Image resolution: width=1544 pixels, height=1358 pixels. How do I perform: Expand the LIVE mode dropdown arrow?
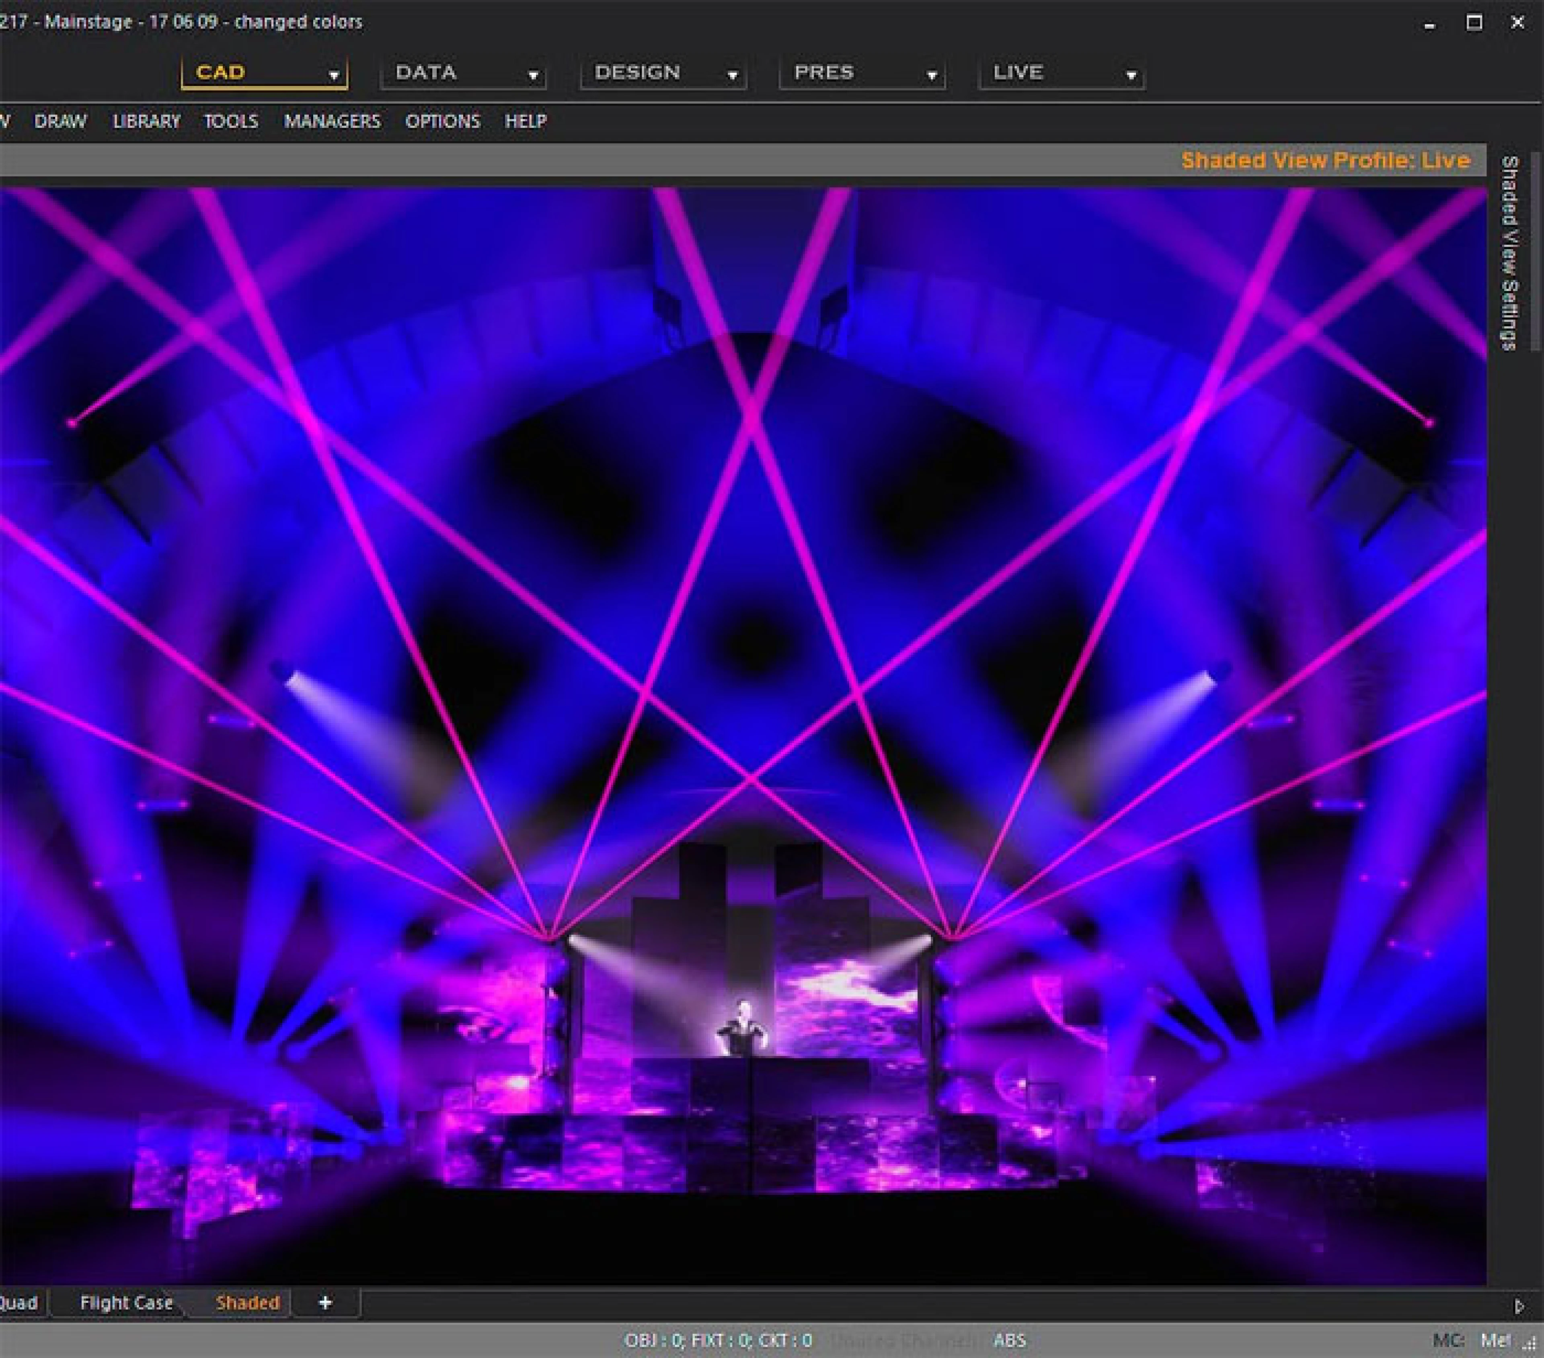coord(1131,76)
